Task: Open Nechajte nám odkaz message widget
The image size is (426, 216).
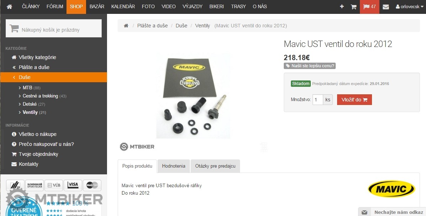Action: pyautogui.click(x=392, y=212)
